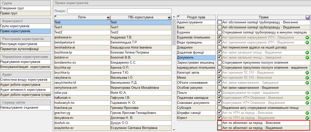Go to Статистика входу користувачів
This screenshot has width=311, height=132.
tap(25, 80)
